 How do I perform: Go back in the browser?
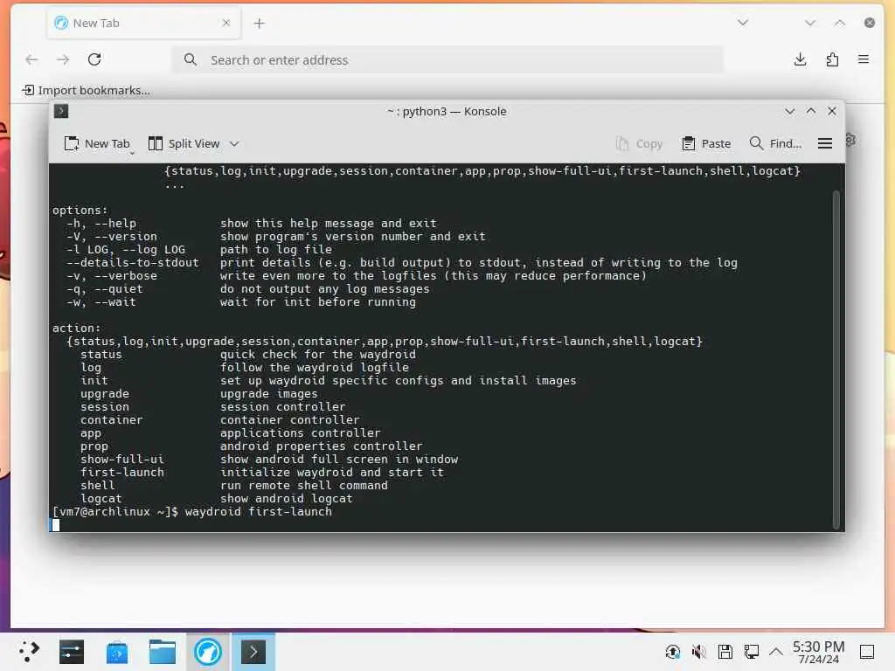tap(32, 59)
